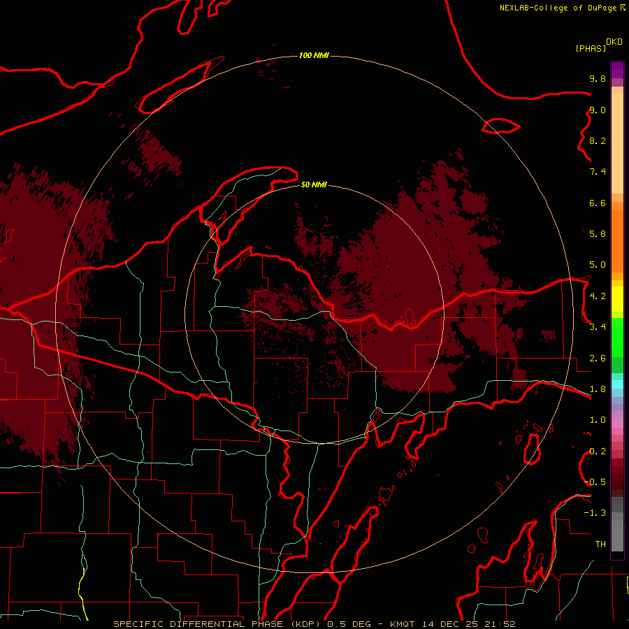Image resolution: width=629 pixels, height=629 pixels.
Task: Click the 0.2 value on the color scale
Action: [x=598, y=451]
